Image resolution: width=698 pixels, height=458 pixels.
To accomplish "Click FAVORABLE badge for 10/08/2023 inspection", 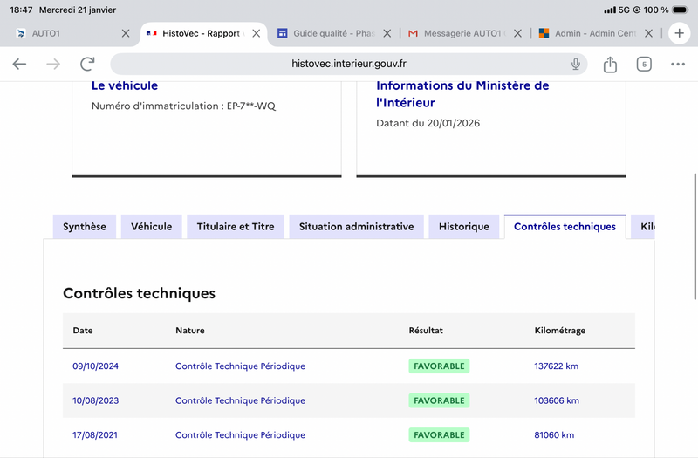I will pyautogui.click(x=439, y=400).
